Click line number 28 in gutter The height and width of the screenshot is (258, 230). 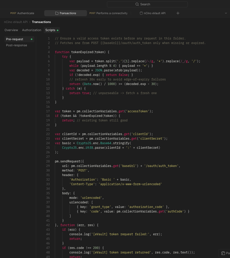click(48, 161)
